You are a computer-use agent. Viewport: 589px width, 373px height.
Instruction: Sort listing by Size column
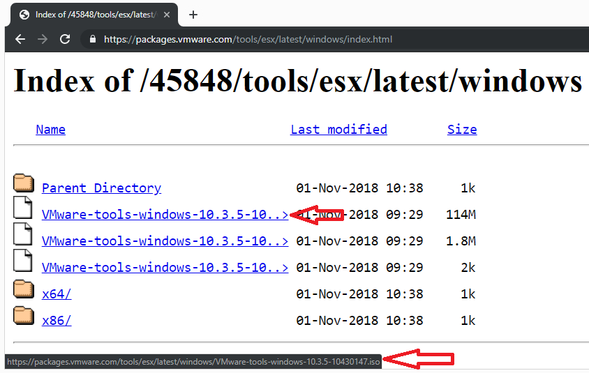tap(462, 130)
